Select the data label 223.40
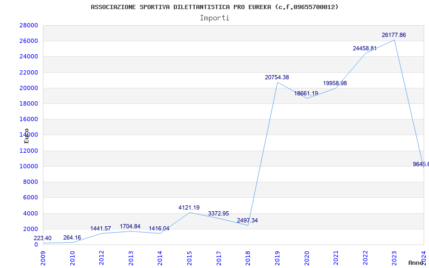This screenshot has width=429, height=268. tap(42, 238)
